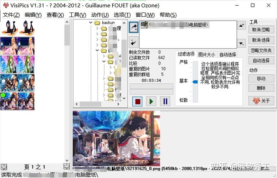Click the 页 1 之 1 page label
Viewport: 277px width, 178px height.
tap(35, 167)
